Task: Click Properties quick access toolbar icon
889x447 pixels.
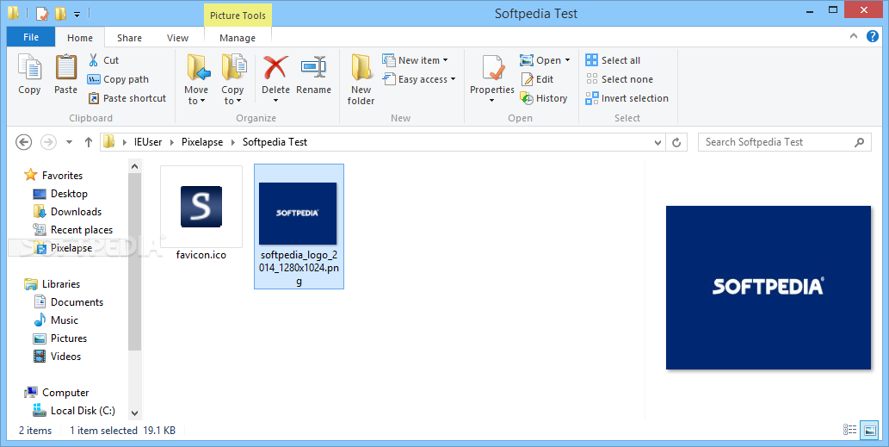Action: (42, 13)
